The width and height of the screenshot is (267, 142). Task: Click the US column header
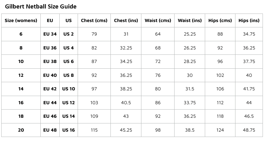[68, 20]
